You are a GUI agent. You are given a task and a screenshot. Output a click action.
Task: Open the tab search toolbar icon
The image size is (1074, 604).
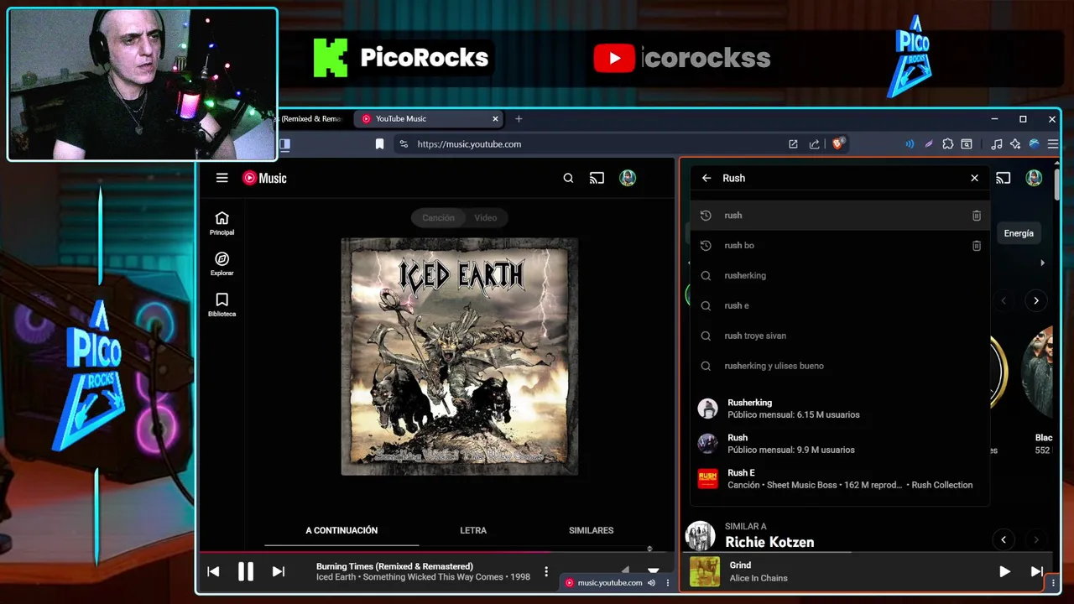pyautogui.click(x=967, y=144)
